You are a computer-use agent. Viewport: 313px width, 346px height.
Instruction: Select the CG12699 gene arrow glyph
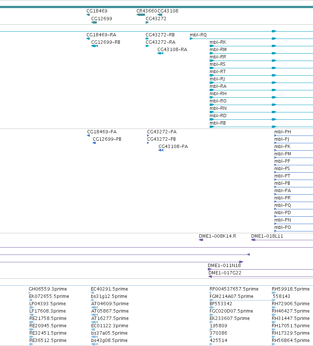(94, 22)
